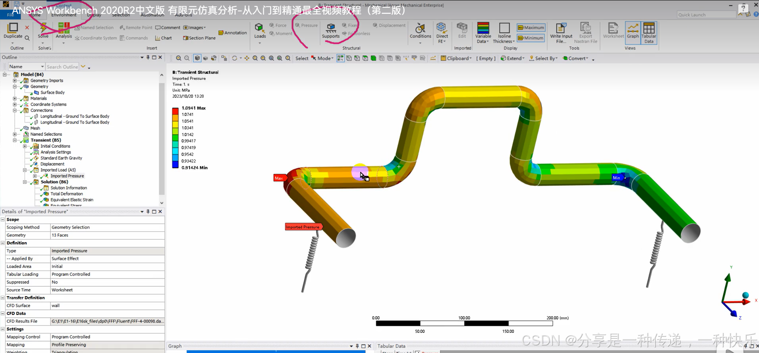The image size is (759, 353).
Task: Switch to the Automation ribbon tab
Action: coord(152,15)
